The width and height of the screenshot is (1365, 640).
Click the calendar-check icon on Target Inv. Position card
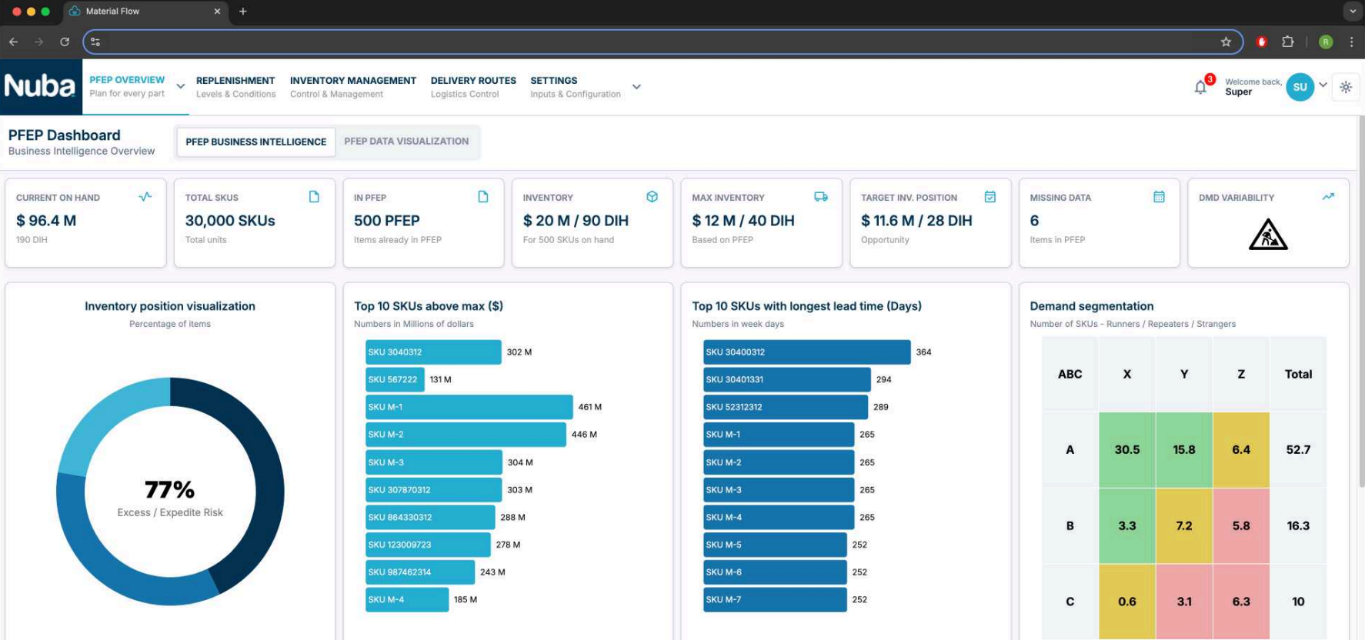[x=990, y=197]
